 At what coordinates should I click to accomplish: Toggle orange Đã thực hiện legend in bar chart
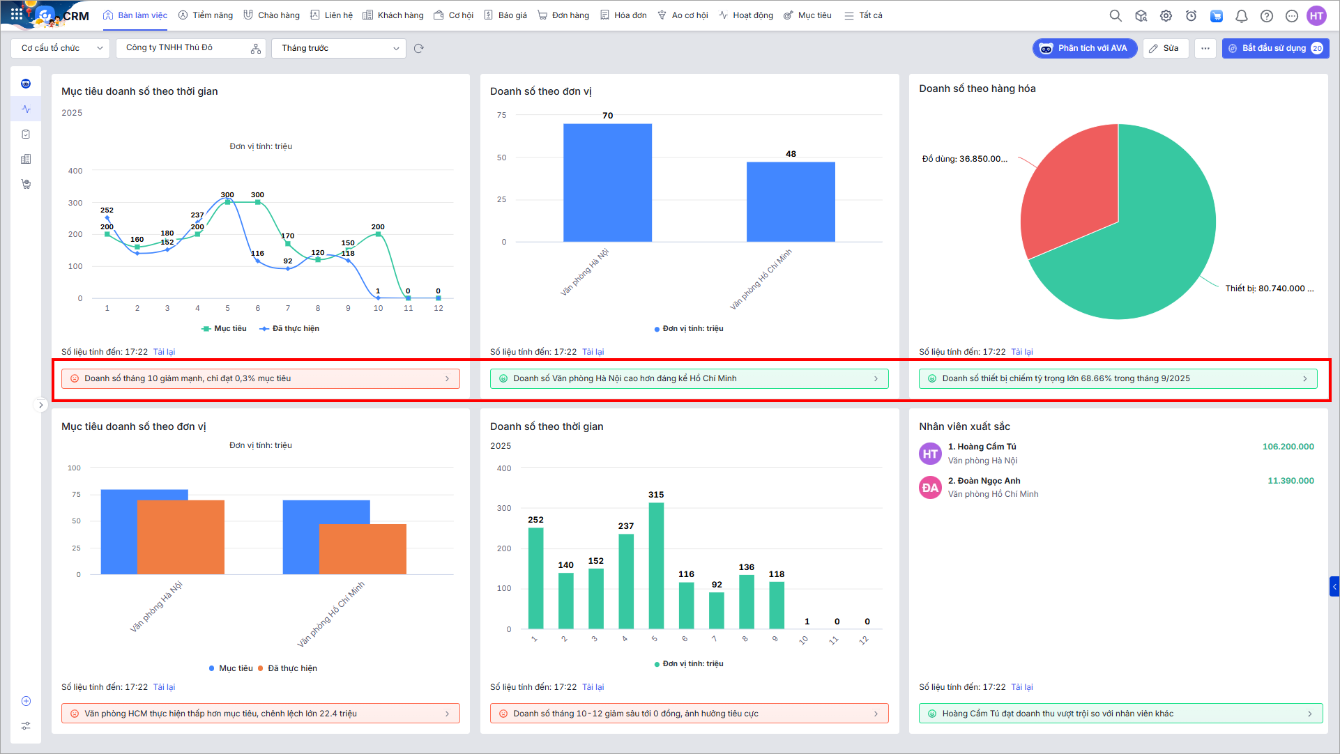(291, 668)
